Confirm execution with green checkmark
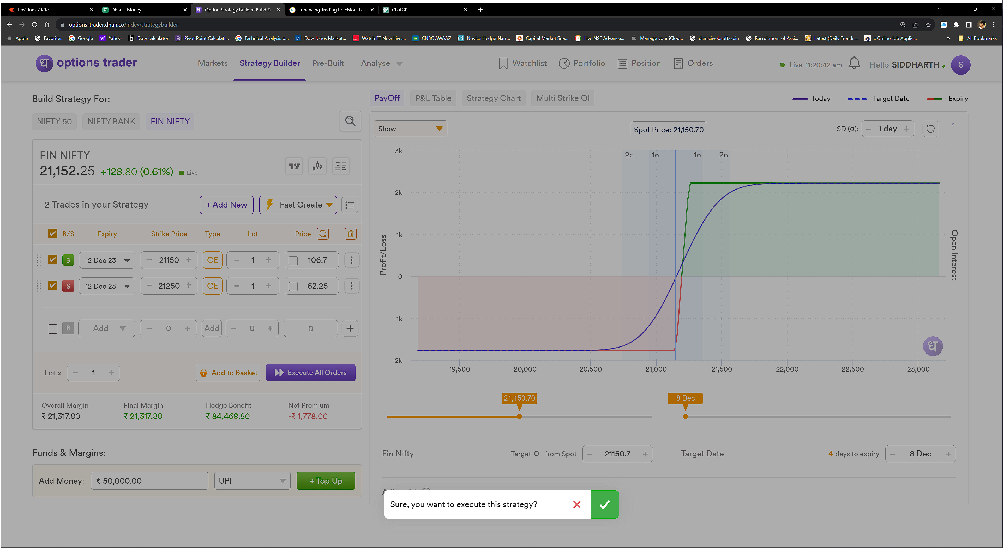This screenshot has height=548, width=1003. [x=605, y=504]
